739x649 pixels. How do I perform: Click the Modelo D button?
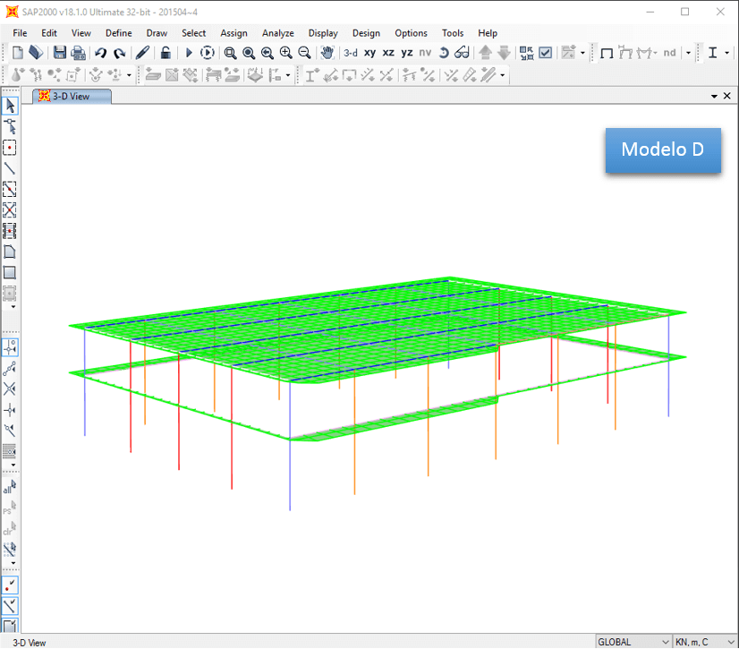coord(663,150)
